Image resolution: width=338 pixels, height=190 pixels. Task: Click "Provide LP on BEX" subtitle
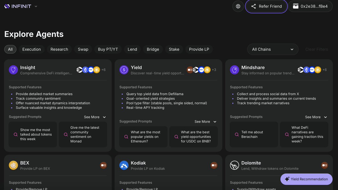(x=35, y=169)
